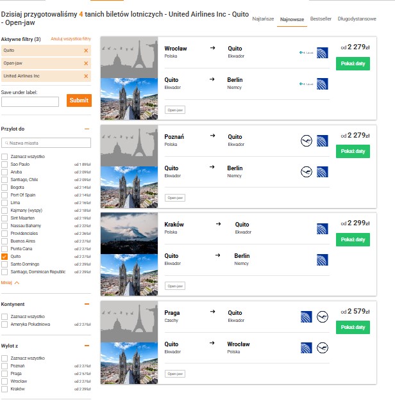Check the Punta Cana destination checkbox
The image size is (395, 400).
(x=4, y=249)
